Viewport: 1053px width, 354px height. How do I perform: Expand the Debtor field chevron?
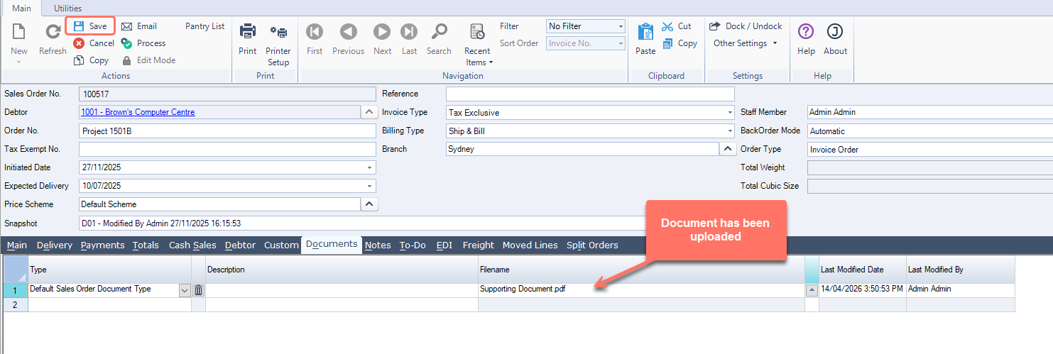pos(369,112)
